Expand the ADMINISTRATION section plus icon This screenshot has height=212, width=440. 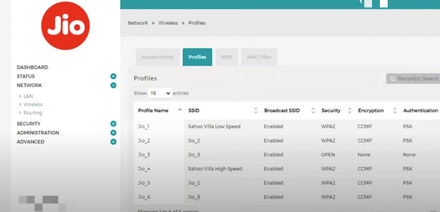(x=113, y=132)
